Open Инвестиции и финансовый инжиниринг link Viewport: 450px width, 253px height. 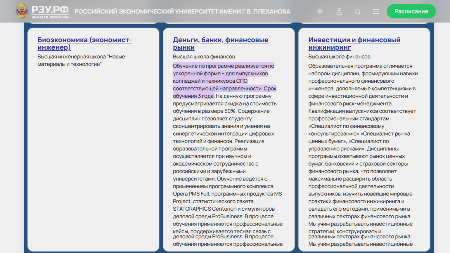coord(354,43)
